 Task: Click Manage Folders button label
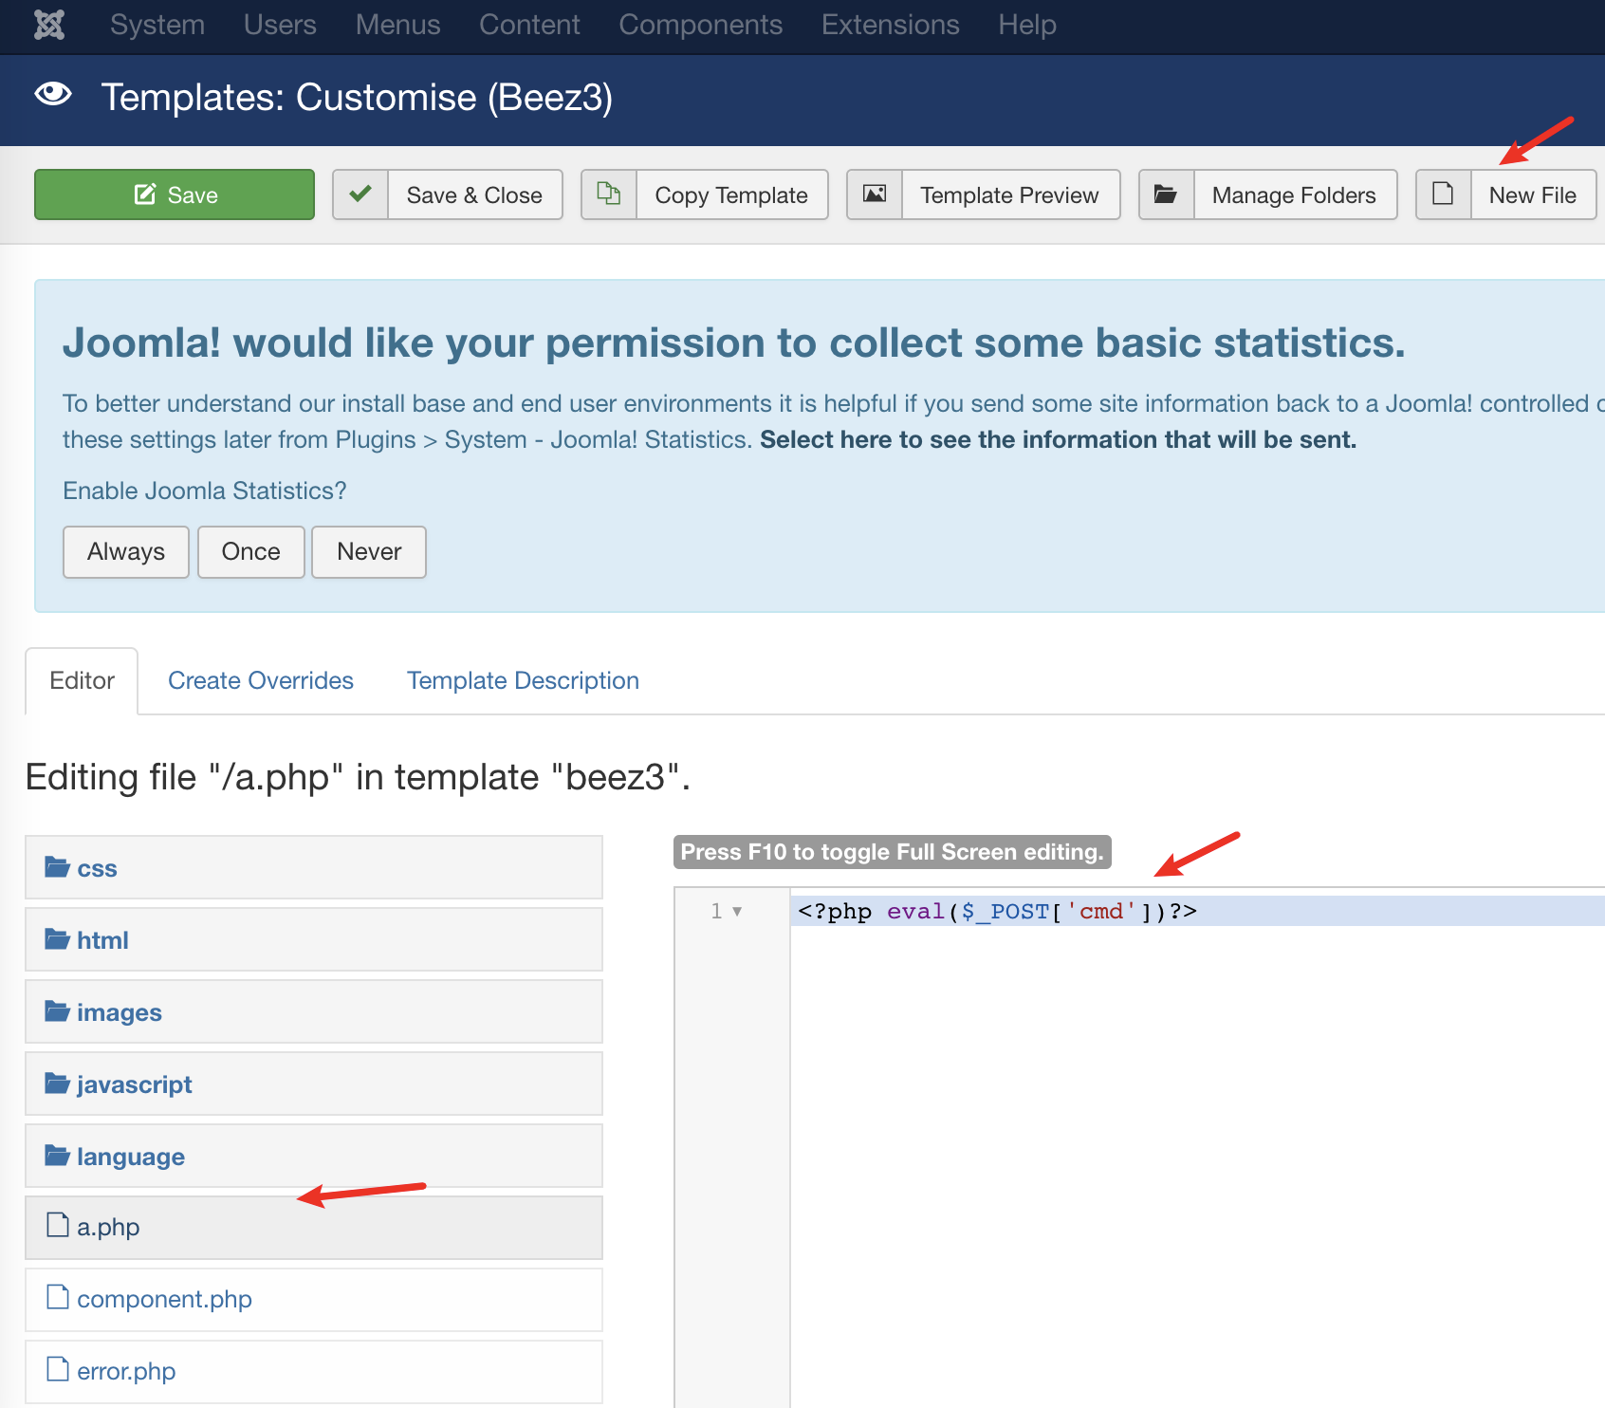point(1294,195)
